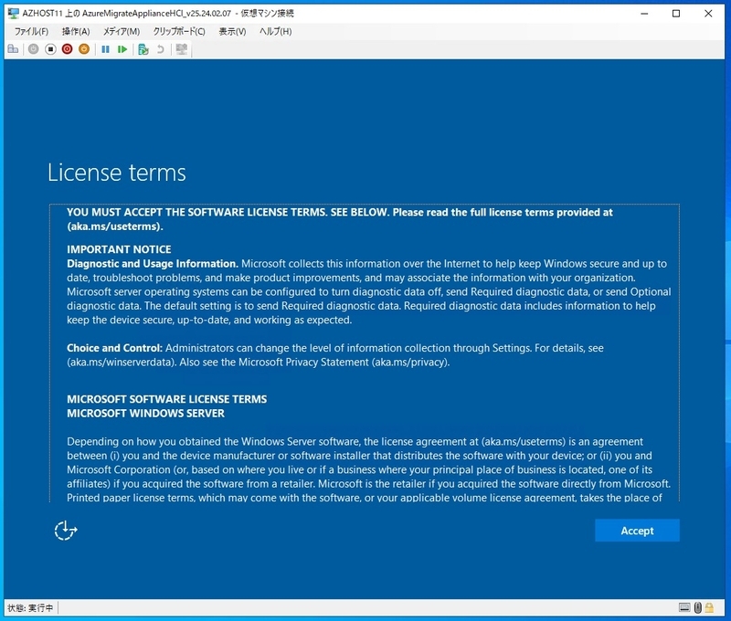Click the enhanced session toolbar icon
731x621 pixels.
pyautogui.click(x=181, y=49)
